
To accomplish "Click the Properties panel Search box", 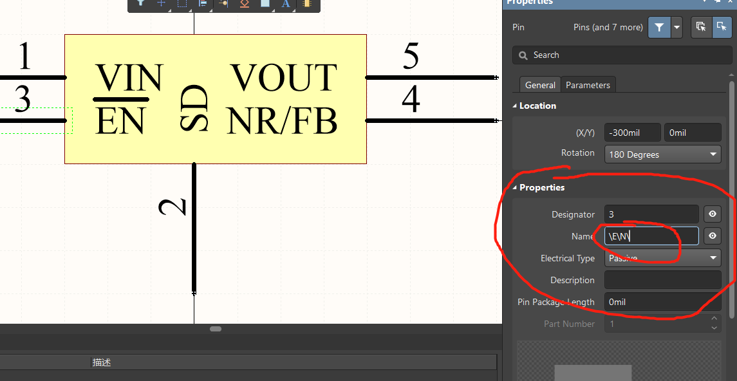I will 622,55.
